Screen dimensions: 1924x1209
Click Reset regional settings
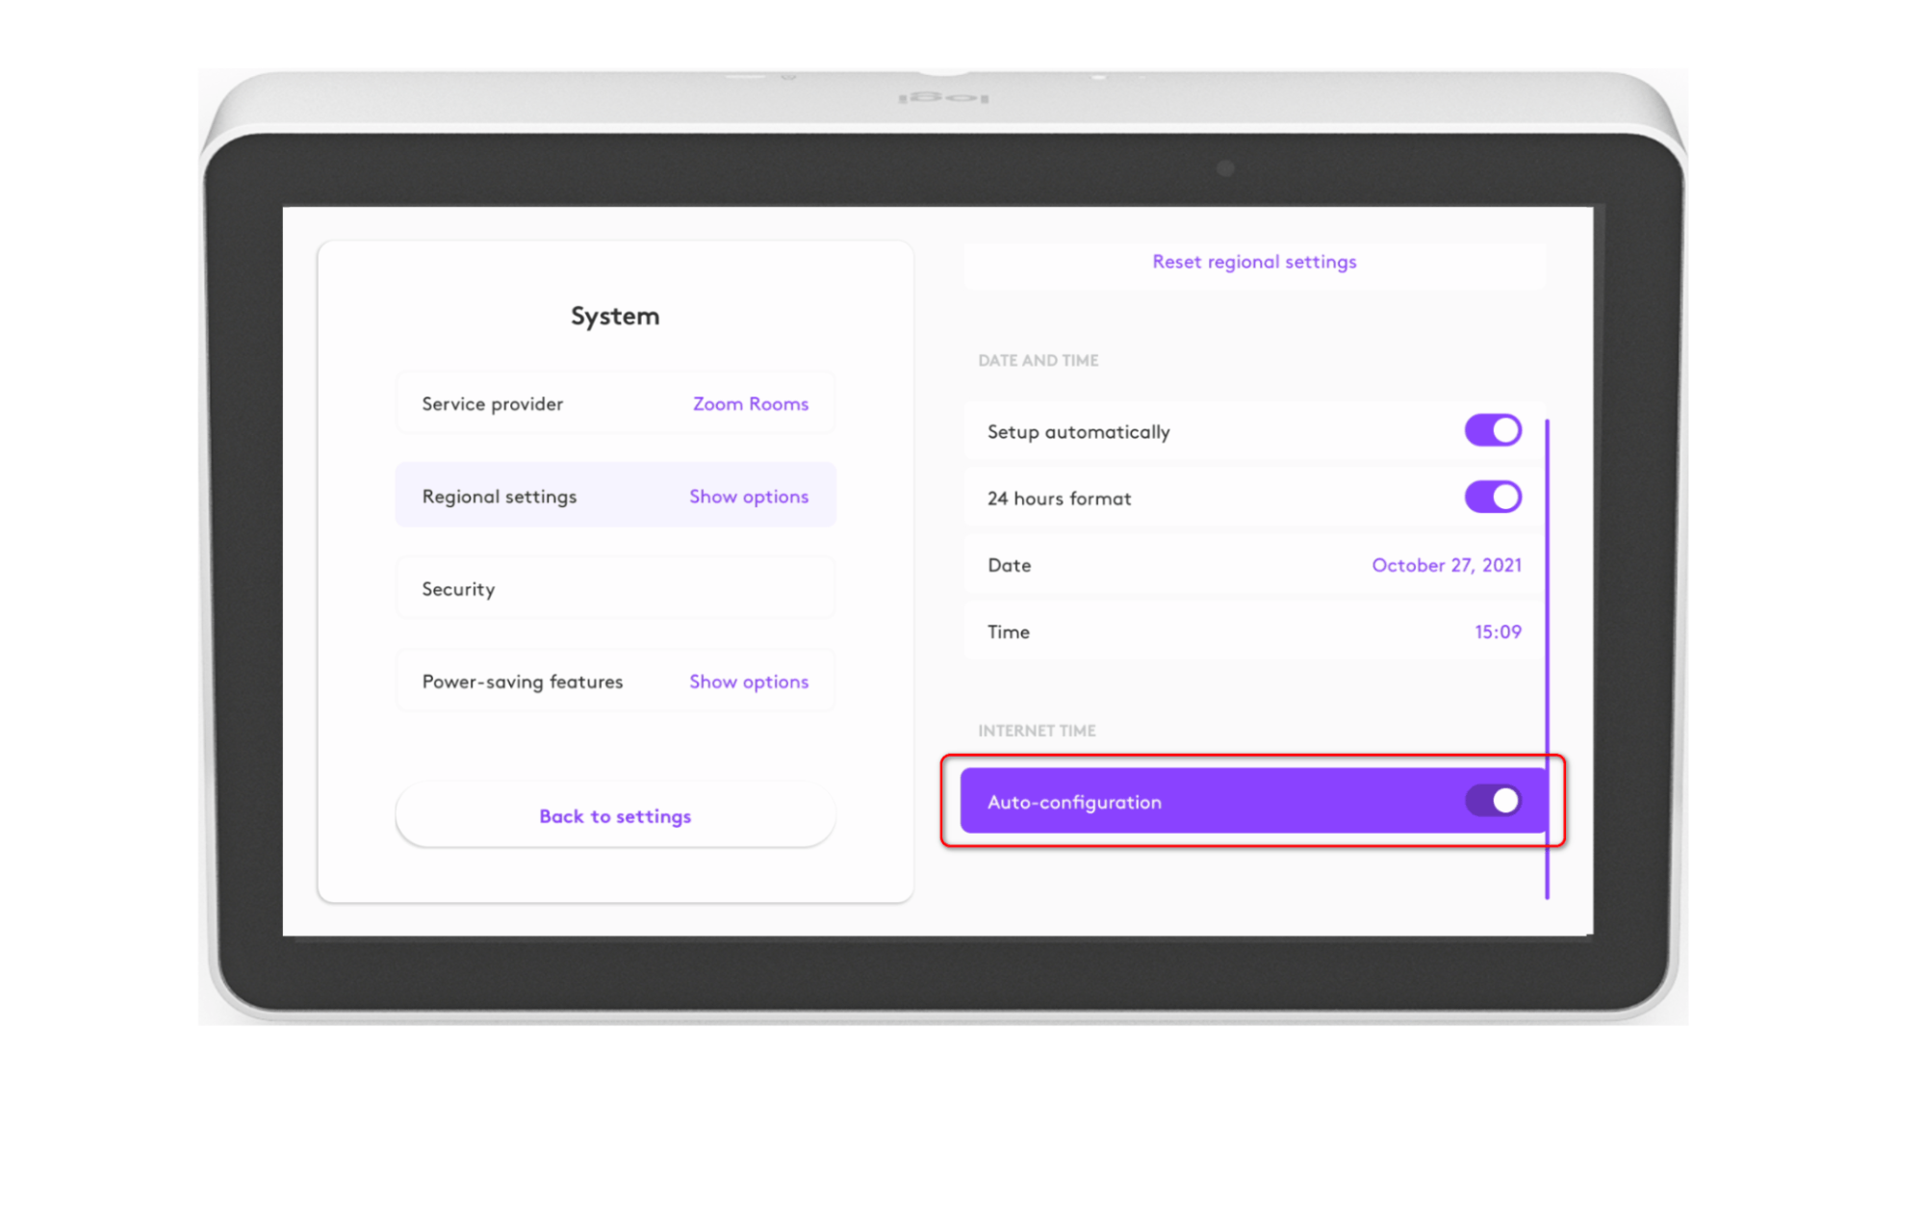(1253, 262)
